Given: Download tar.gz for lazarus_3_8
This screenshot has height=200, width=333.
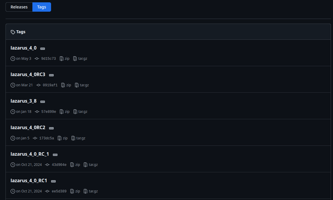Looking at the screenshot, I should tap(83, 112).
